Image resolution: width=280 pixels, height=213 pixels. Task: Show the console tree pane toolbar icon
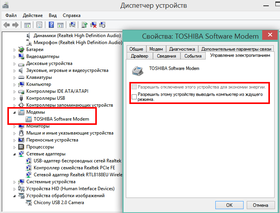[27, 25]
